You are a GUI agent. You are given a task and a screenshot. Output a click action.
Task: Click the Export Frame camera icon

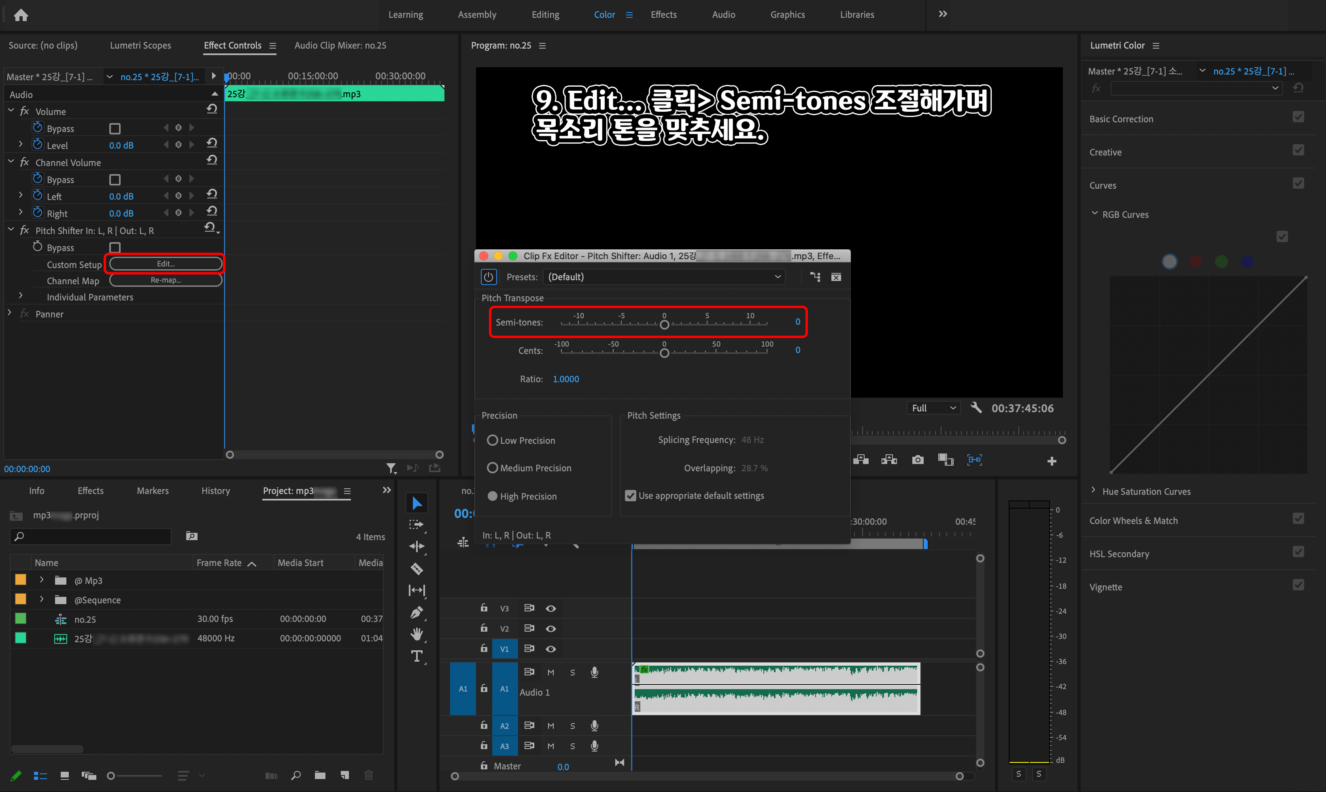(918, 460)
